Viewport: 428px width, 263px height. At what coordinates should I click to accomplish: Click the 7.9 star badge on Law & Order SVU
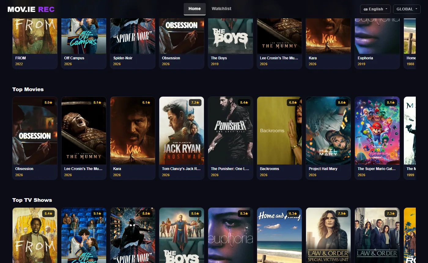pyautogui.click(x=342, y=213)
